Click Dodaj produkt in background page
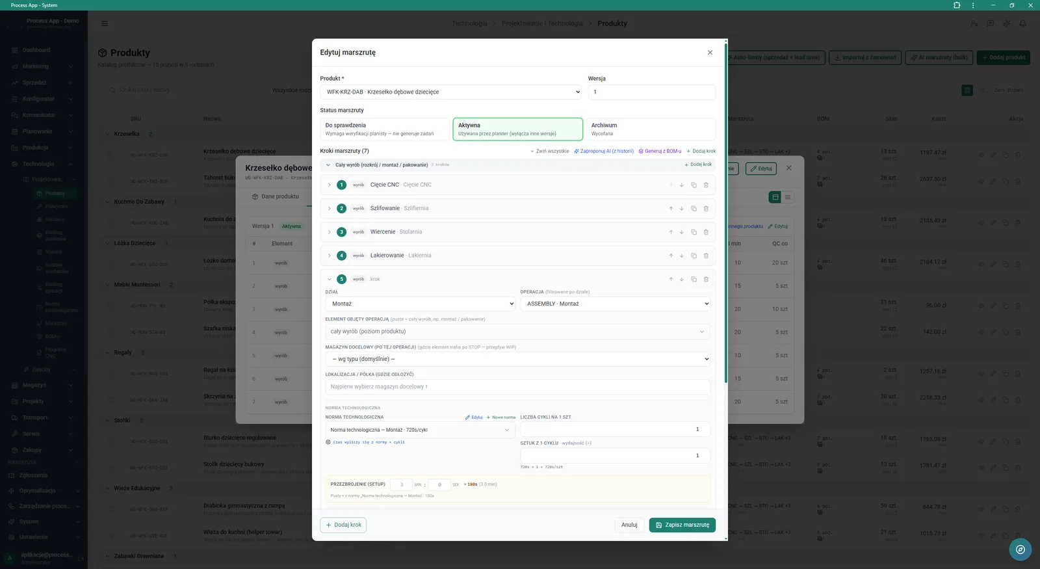Viewport: 1040px width, 569px height. tap(1004, 57)
